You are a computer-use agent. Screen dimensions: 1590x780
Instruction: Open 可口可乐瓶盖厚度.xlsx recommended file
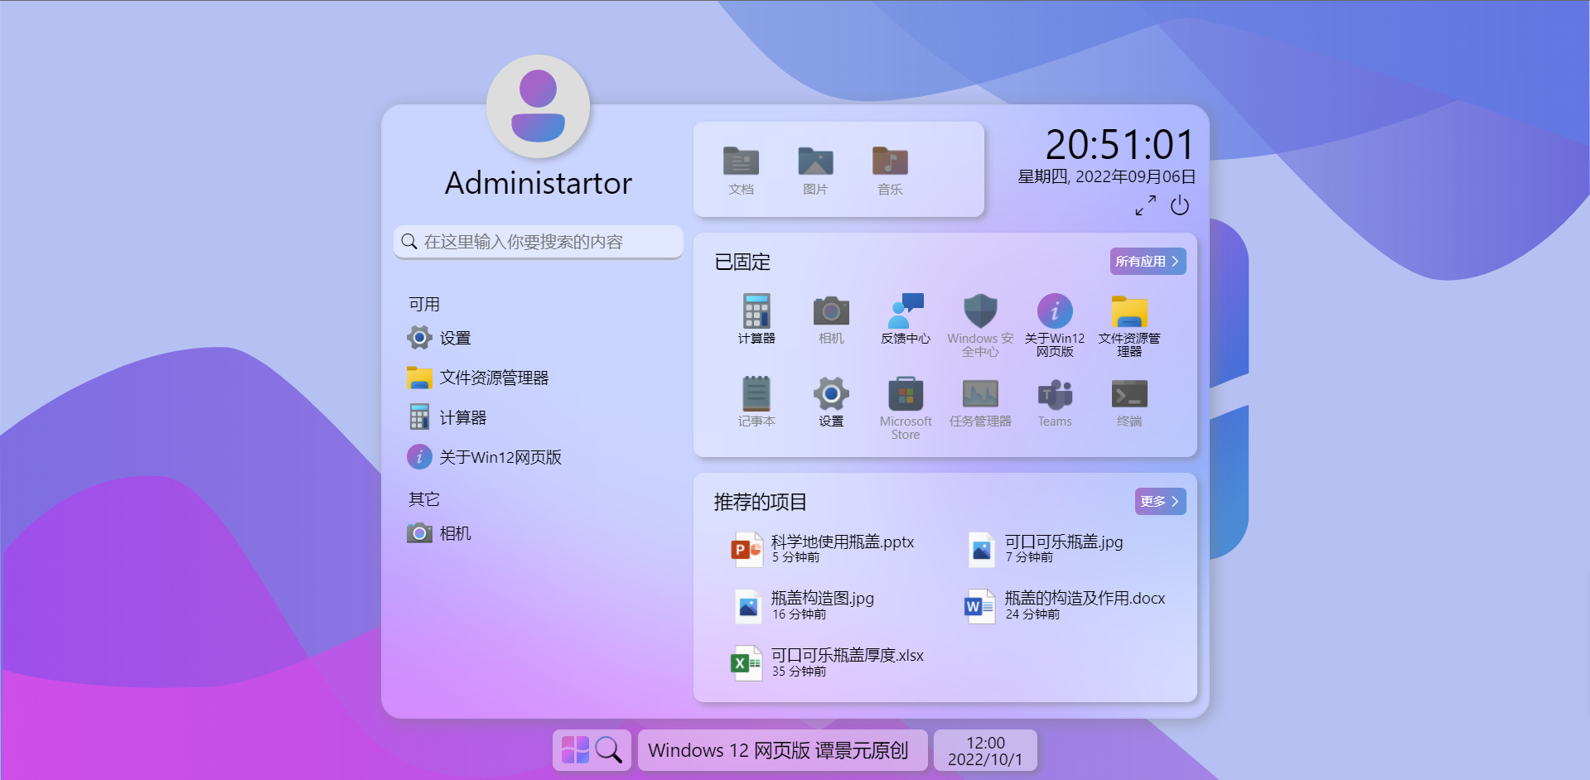tap(829, 662)
